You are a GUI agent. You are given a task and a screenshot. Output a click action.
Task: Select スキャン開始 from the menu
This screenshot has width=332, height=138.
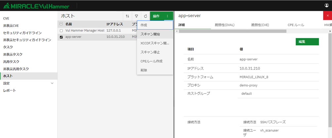[150, 34]
